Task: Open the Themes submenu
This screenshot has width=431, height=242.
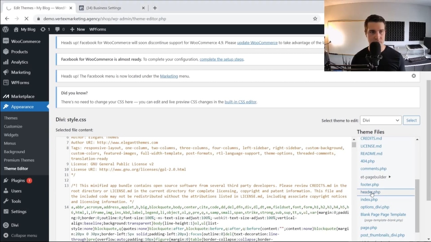Action: 11,118
